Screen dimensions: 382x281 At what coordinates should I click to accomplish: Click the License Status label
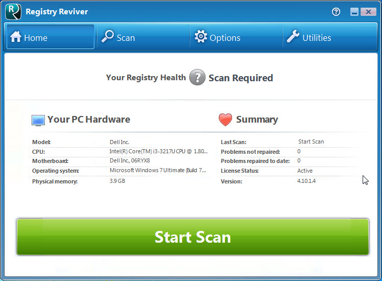(x=240, y=171)
